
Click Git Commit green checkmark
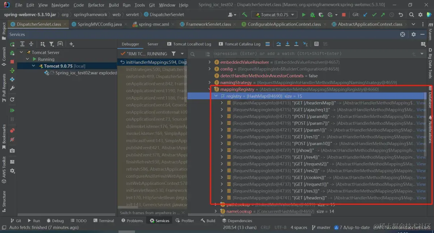point(374,15)
